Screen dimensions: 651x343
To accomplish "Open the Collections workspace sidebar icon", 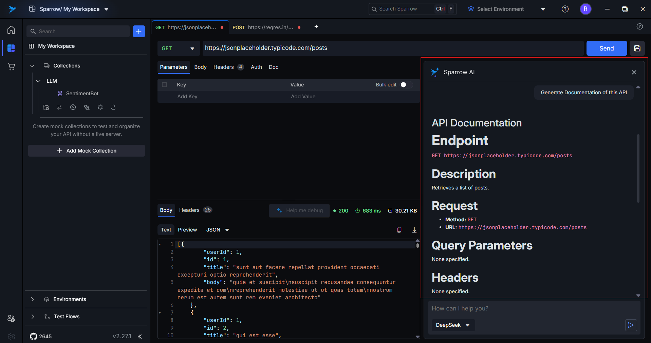I will (11, 48).
